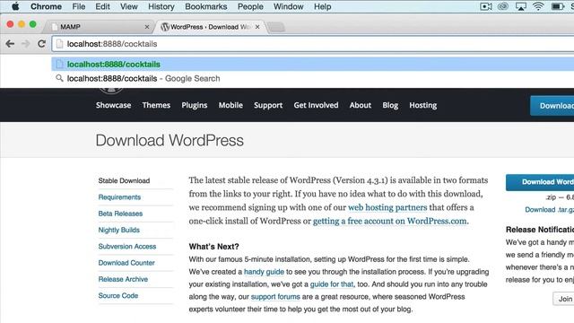Image resolution: width=574 pixels, height=323 pixels.
Task: Go to Showcase in WordPress navigation
Action: click(x=114, y=105)
